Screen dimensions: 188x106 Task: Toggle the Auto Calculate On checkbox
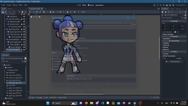coord(175,32)
